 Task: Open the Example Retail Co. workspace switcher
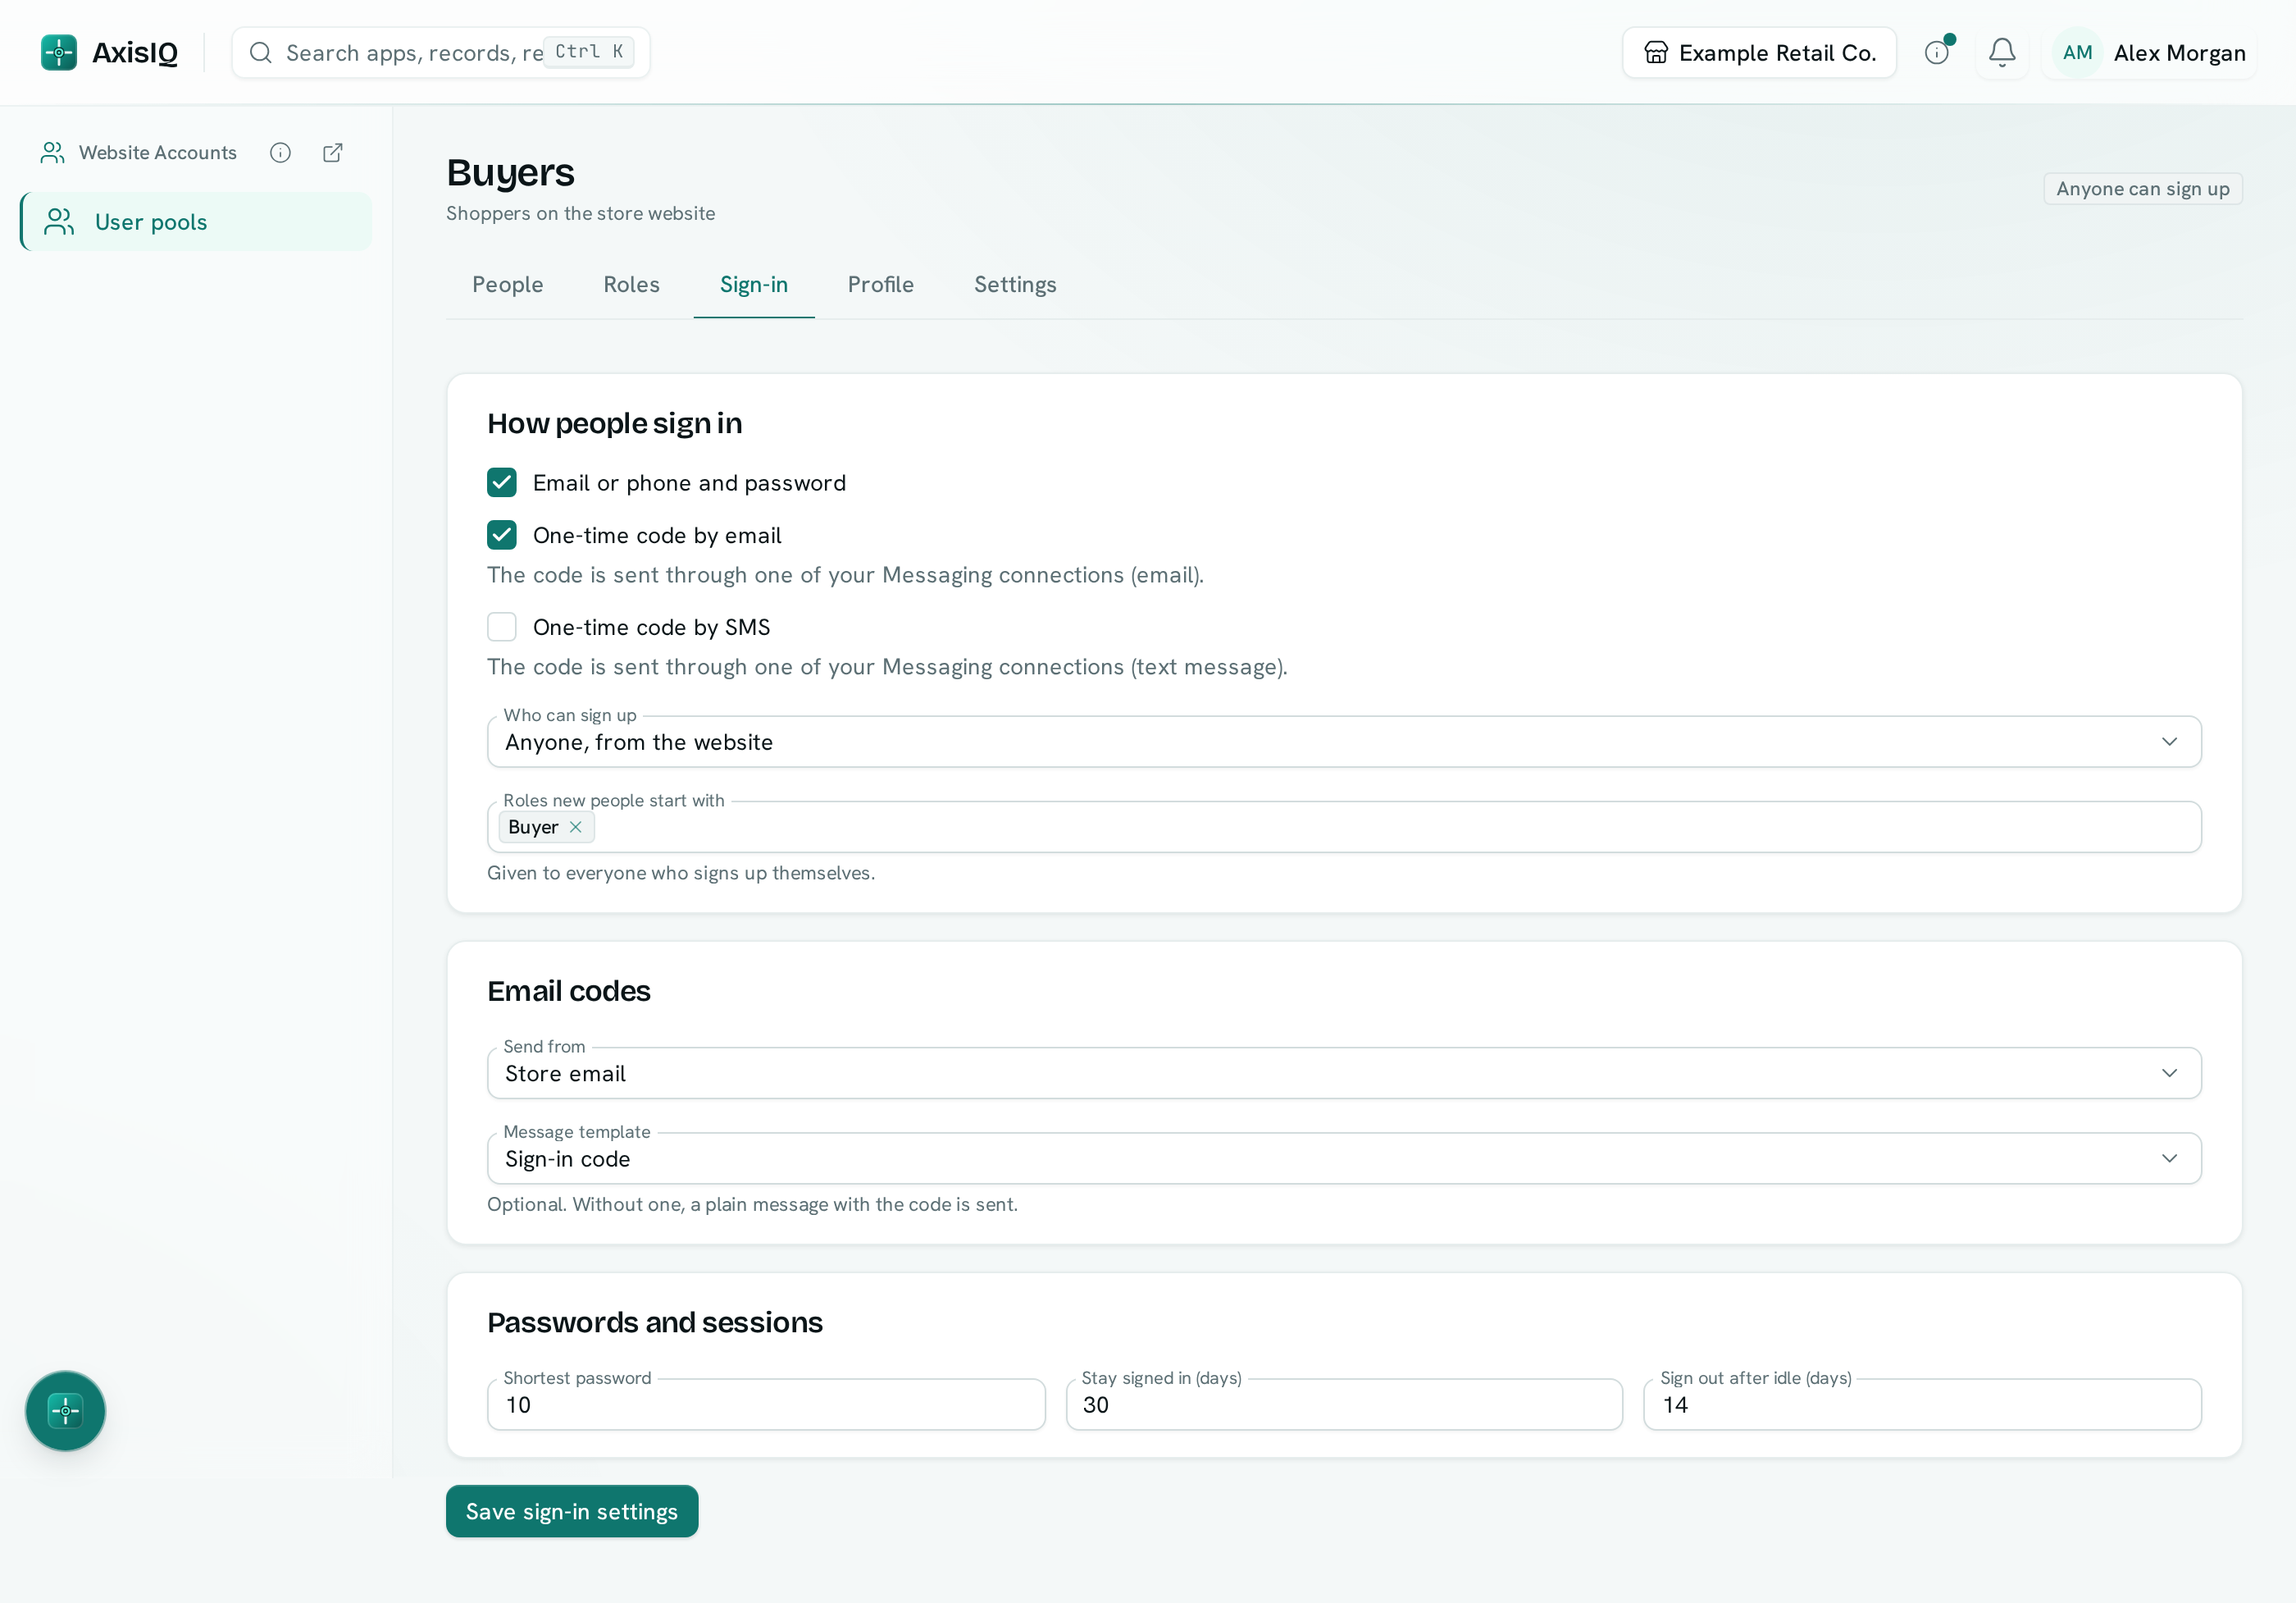pos(1758,52)
